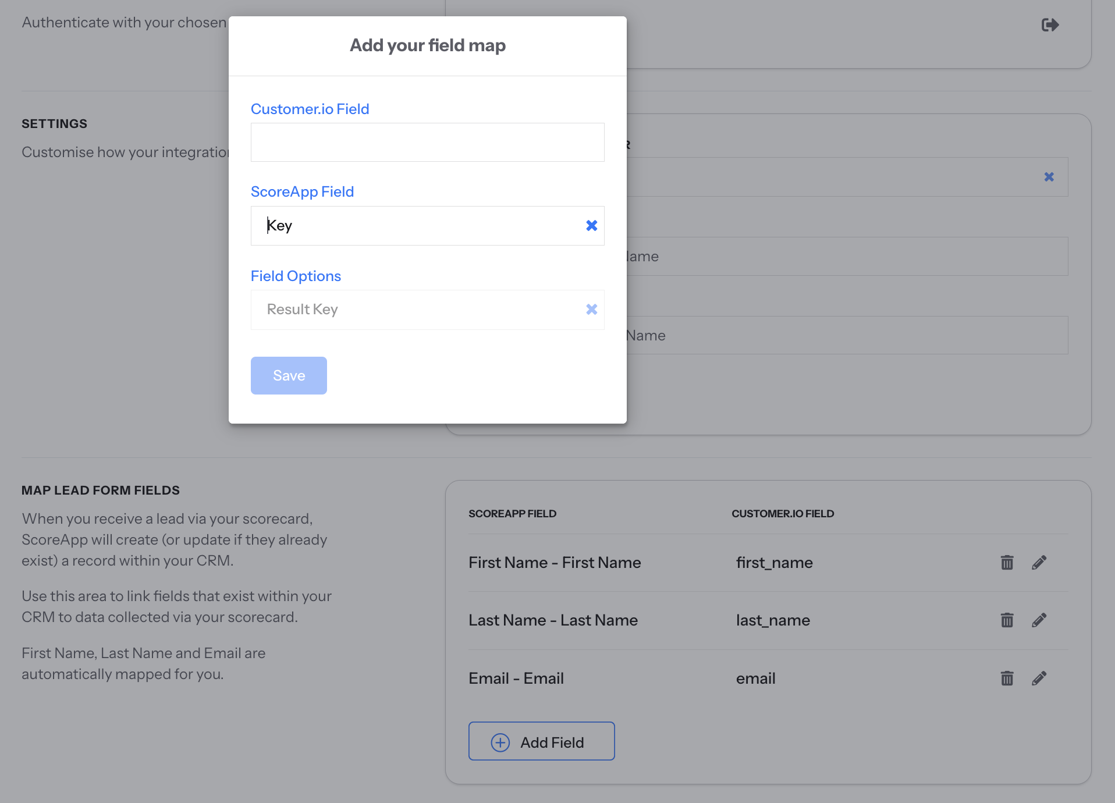Select the last_name Customer.io field value
The image size is (1115, 803).
coord(773,620)
